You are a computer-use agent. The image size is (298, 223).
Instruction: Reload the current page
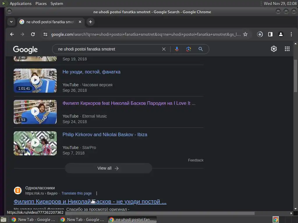[x=33, y=34]
